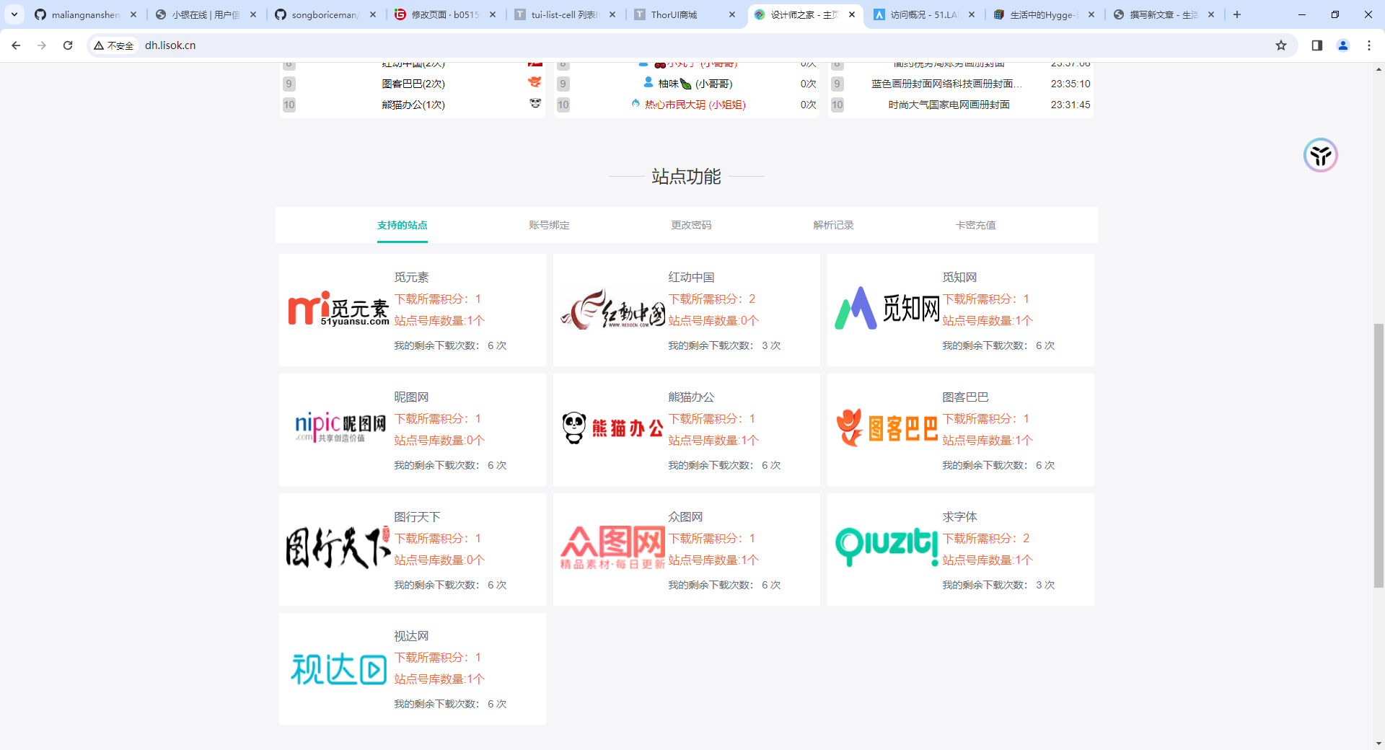Open 蓝色画册封面网络科技画册封面 record
The image size is (1385, 750).
pos(946,84)
